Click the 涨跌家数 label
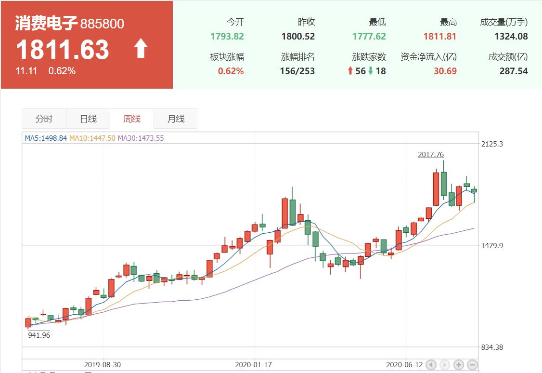The height and width of the screenshot is (373, 542). tap(369, 57)
